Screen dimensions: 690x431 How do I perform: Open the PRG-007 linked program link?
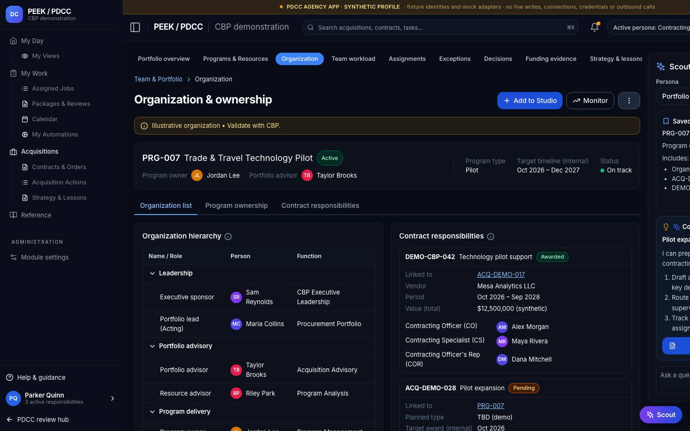491,406
